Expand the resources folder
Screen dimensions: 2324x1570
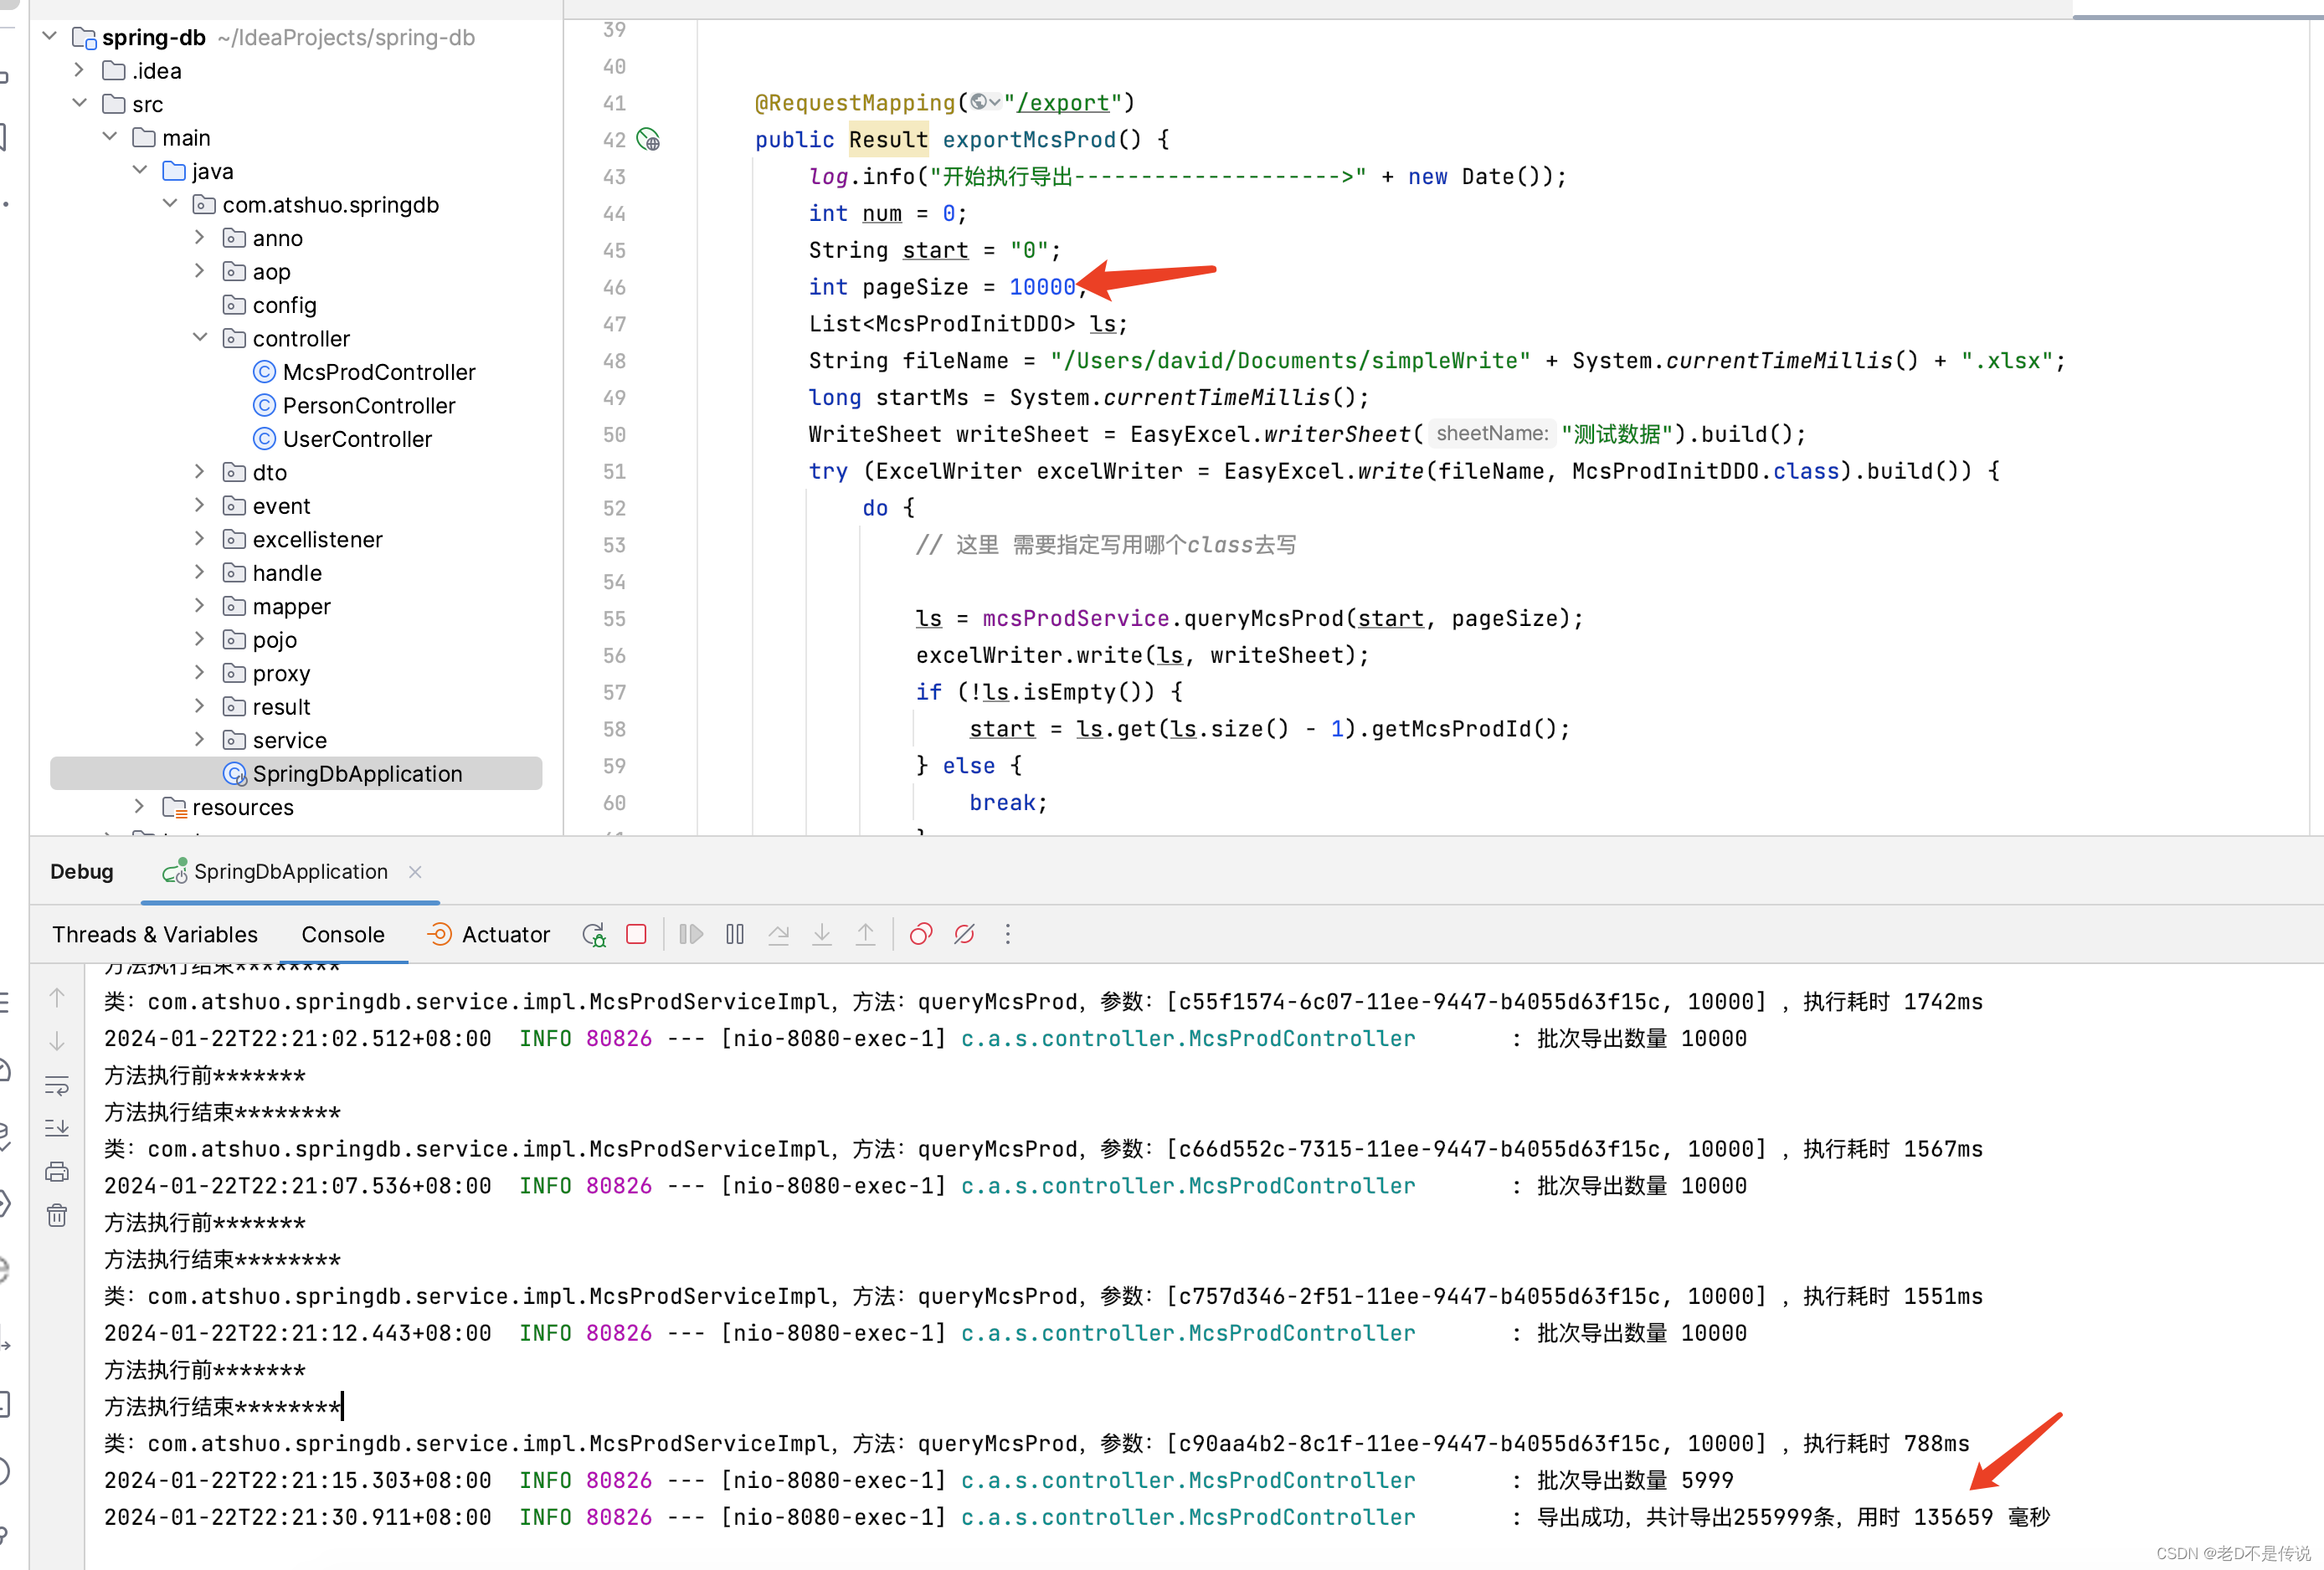(x=140, y=807)
